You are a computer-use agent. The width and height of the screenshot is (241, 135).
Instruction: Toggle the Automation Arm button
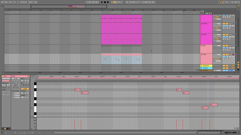pyautogui.click(x=114, y=2)
